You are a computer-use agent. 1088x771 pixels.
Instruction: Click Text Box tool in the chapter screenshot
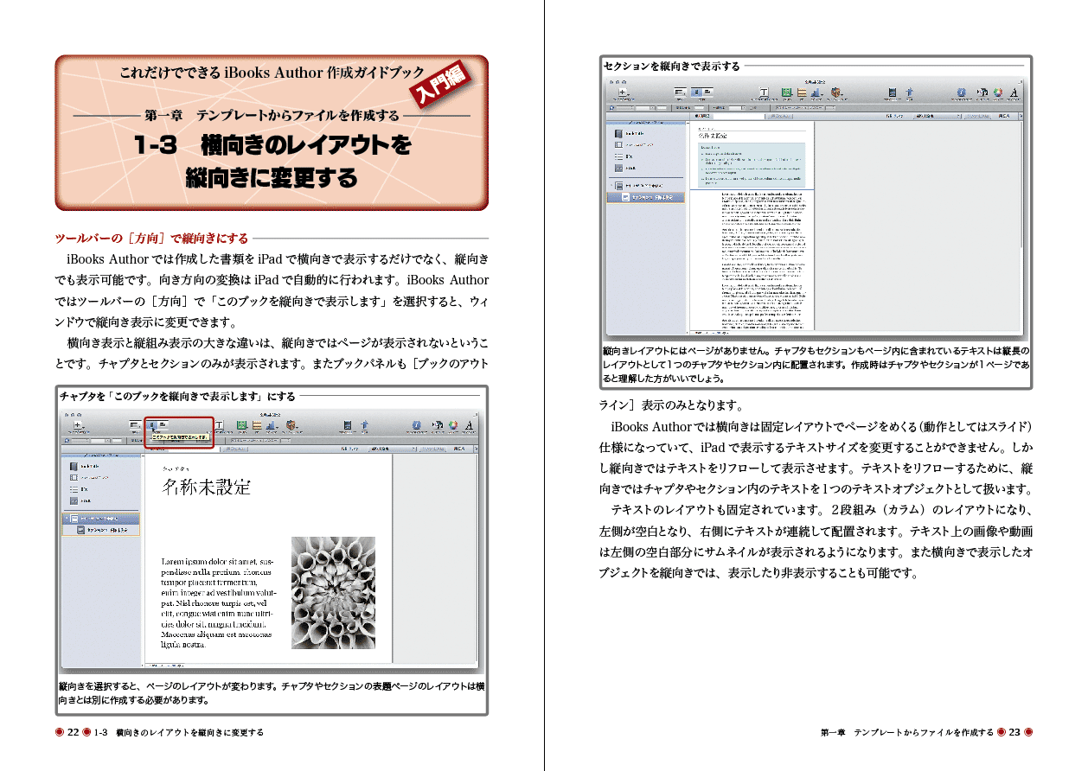tap(219, 425)
